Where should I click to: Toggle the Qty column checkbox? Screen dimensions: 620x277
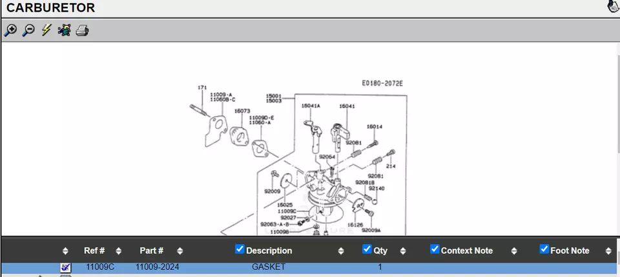(x=367, y=249)
